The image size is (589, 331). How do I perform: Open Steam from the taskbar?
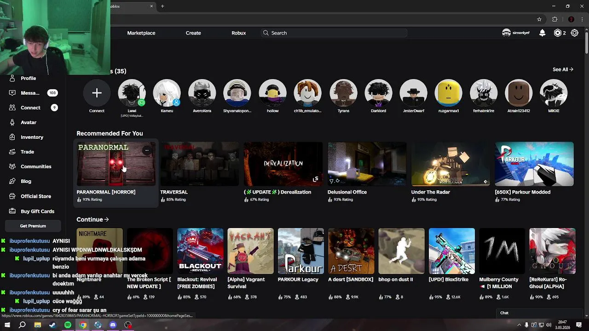52,325
